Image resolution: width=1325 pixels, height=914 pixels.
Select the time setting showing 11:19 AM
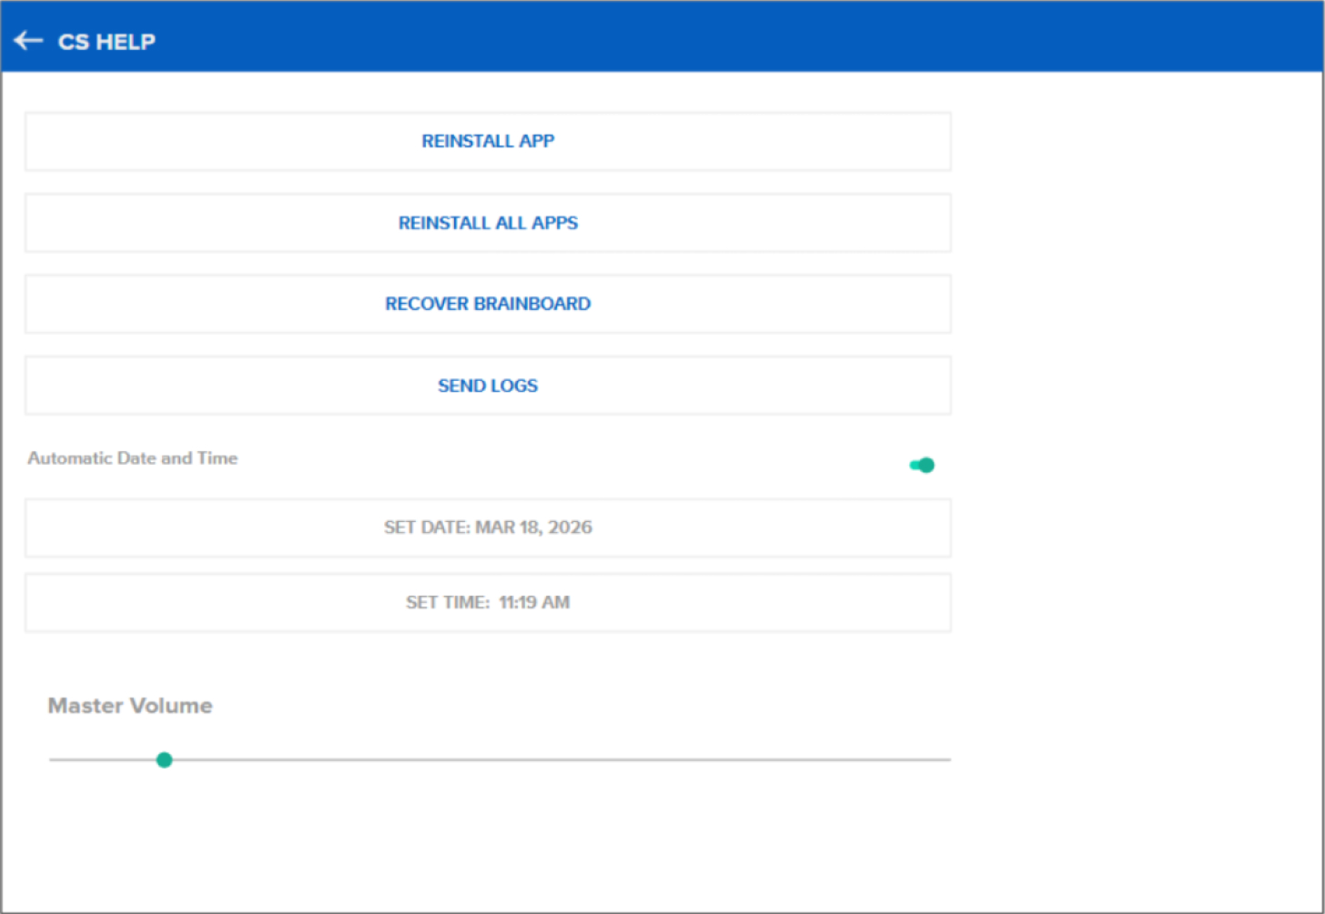point(488,602)
